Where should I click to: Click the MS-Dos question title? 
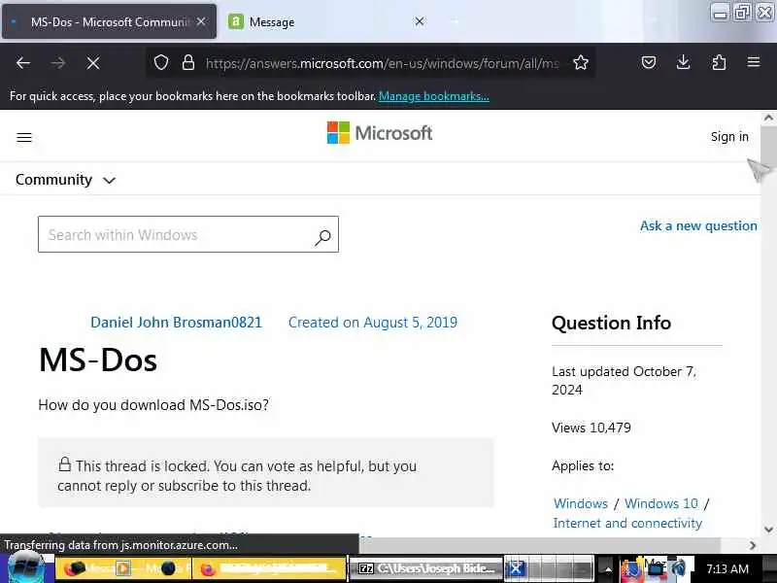(x=98, y=360)
